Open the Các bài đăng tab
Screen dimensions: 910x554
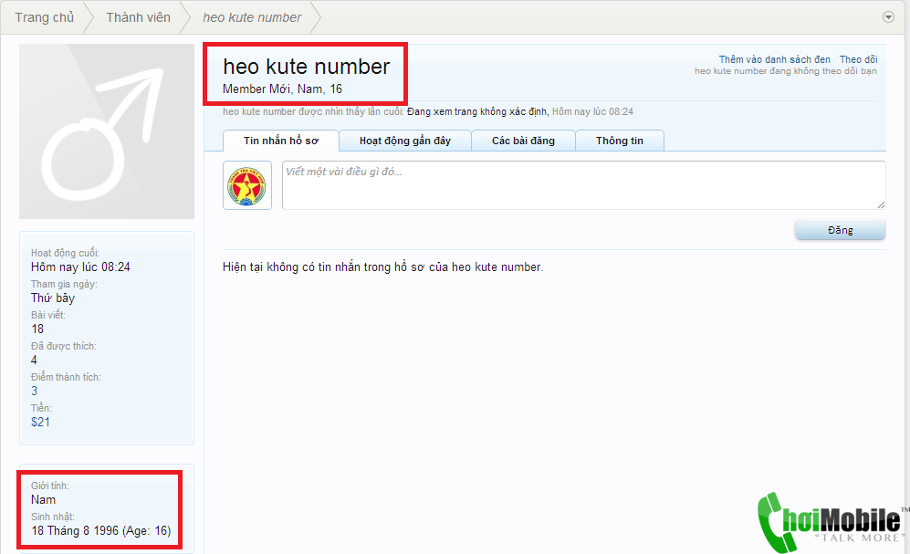(x=524, y=141)
